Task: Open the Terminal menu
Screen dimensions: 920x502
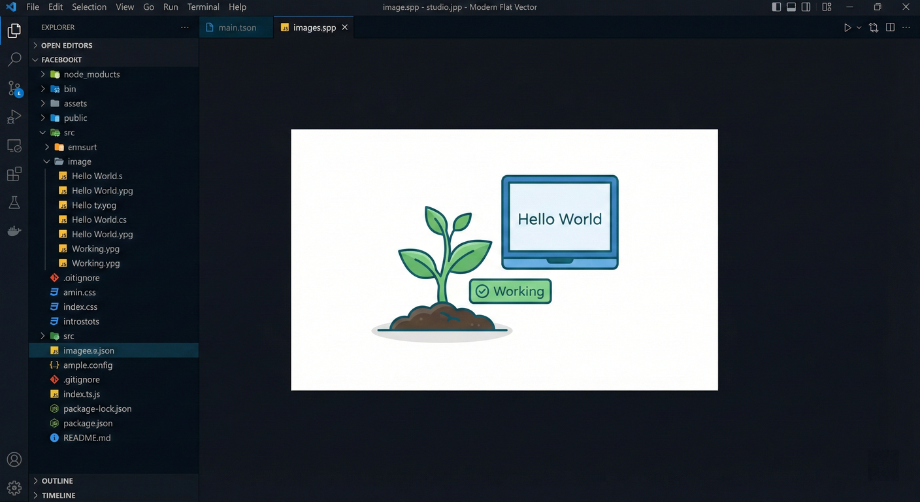Action: [203, 7]
